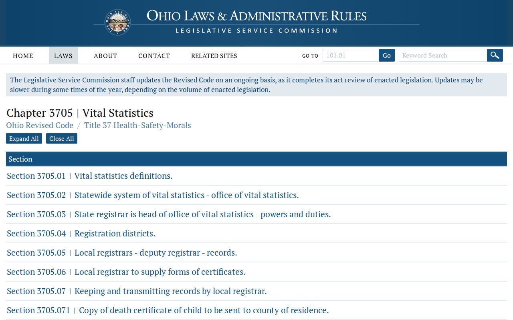Go to the Contact page
This screenshot has width=513, height=320.
pos(154,56)
